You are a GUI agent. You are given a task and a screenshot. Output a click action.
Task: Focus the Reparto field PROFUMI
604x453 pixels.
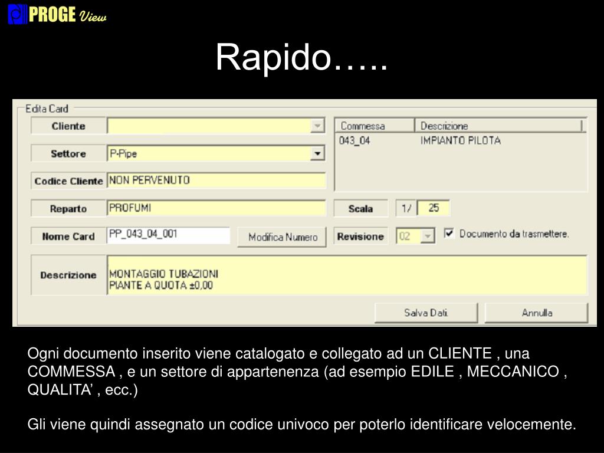point(216,208)
